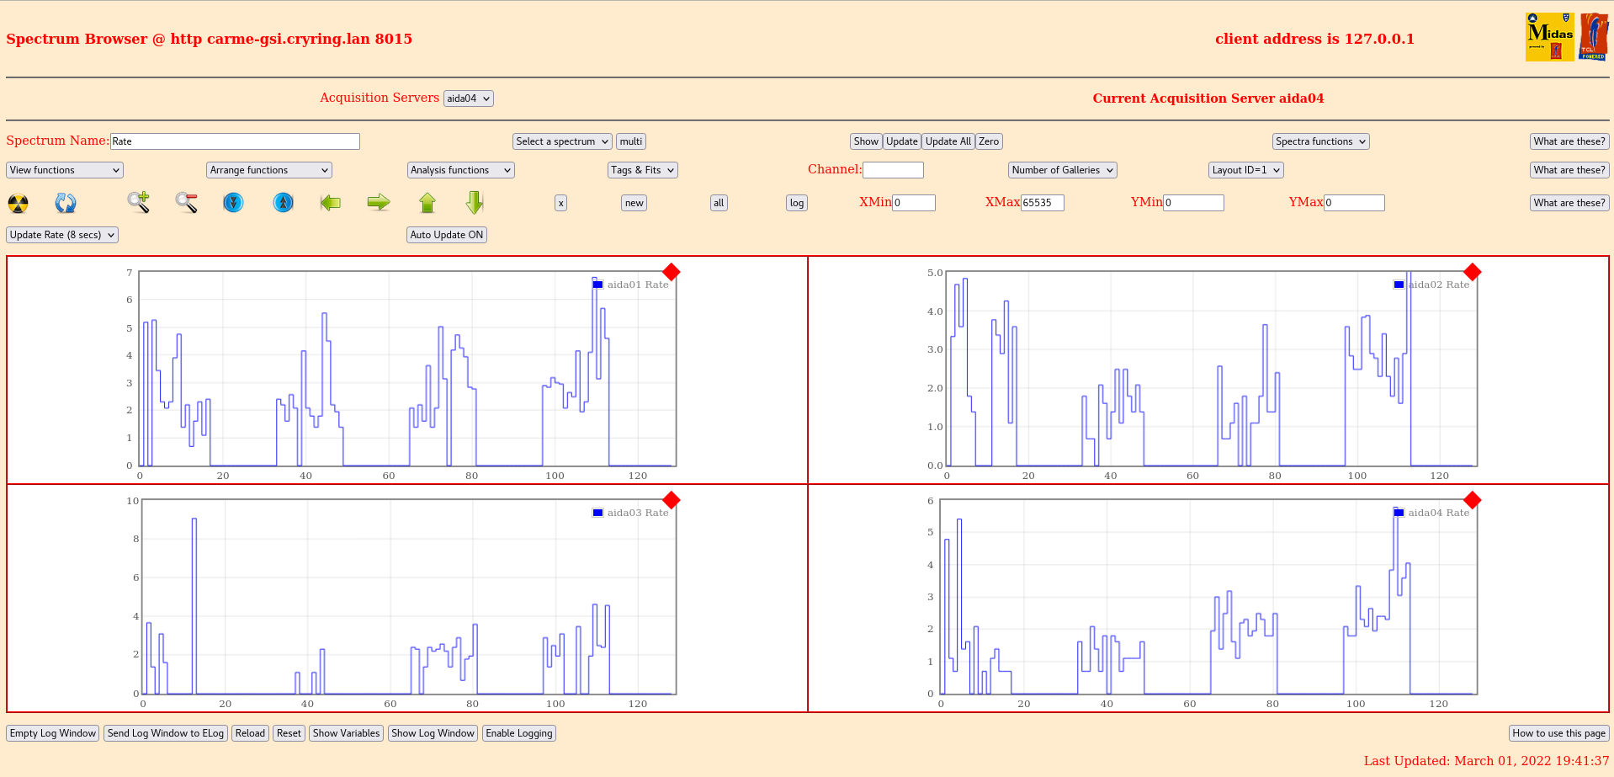Image resolution: width=1614 pixels, height=777 pixels.
Task: Zoom in with the magnifier plus icon
Action: click(x=138, y=203)
